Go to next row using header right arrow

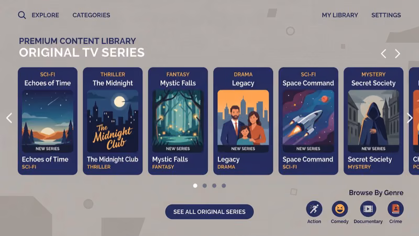(x=398, y=54)
